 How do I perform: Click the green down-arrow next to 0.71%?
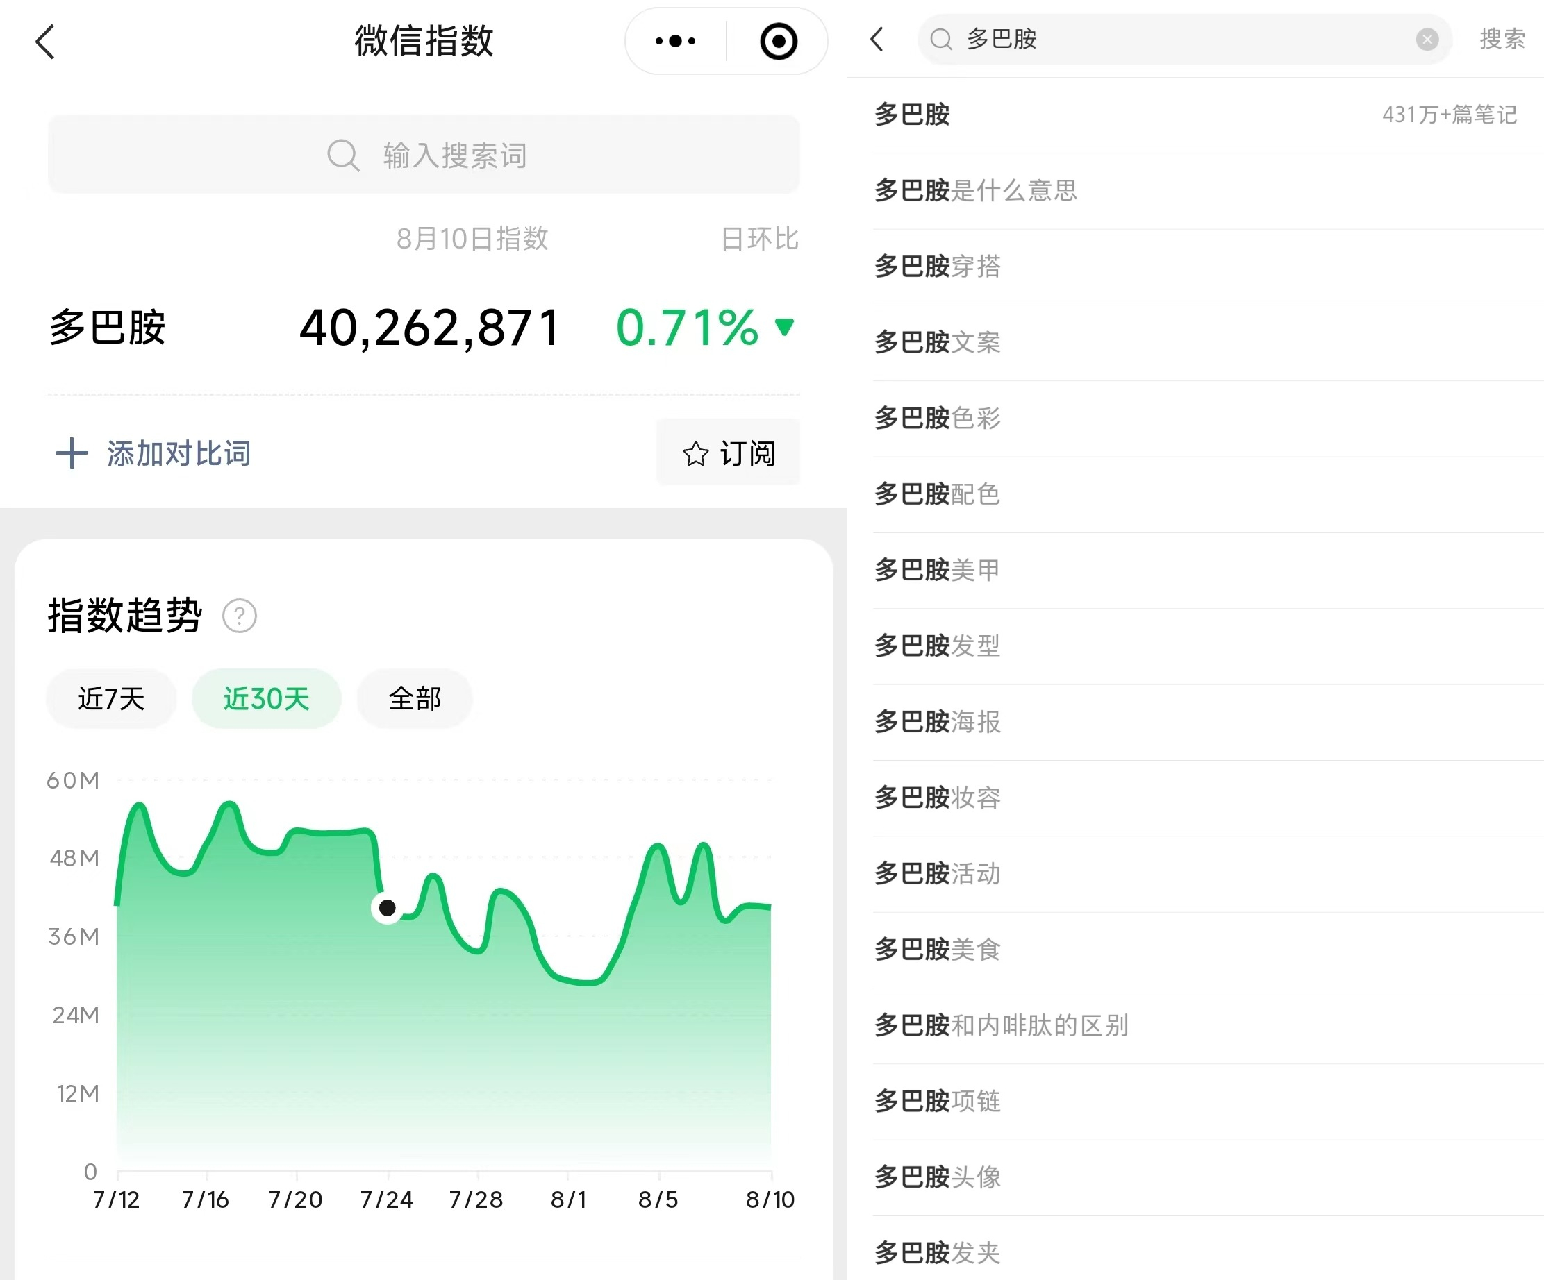pyautogui.click(x=784, y=326)
